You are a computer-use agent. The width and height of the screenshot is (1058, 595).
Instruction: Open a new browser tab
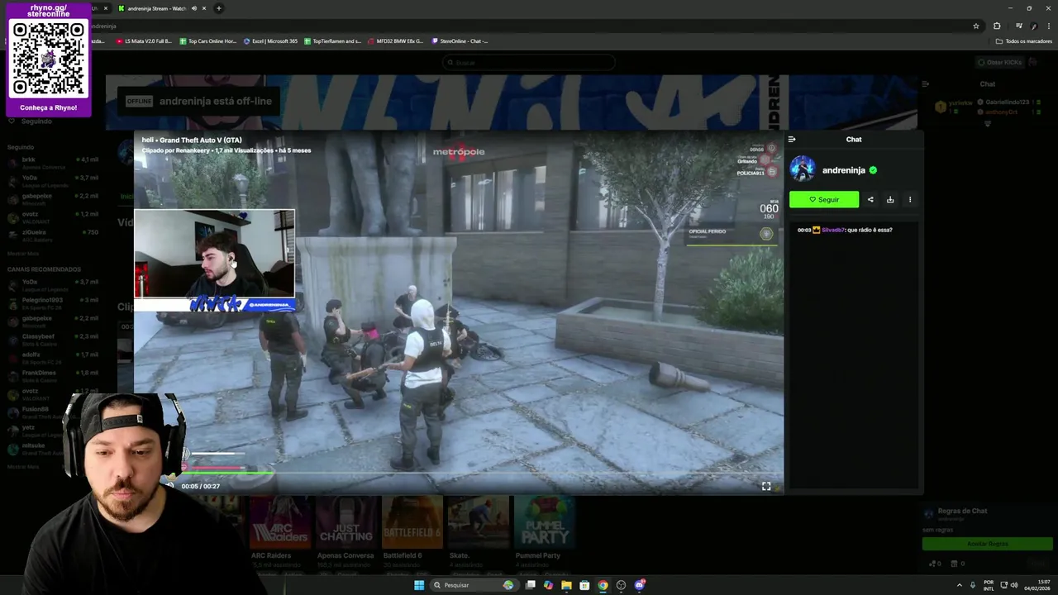pos(219,8)
